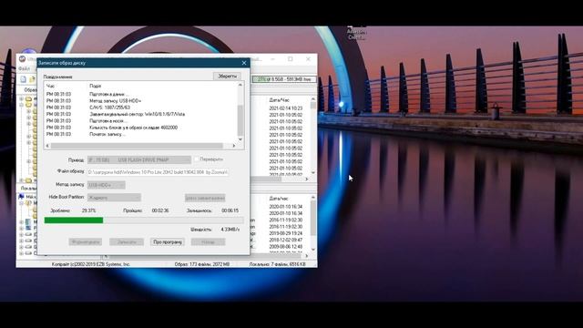Screen dimensions: 583x328
Task: Click lower file list scroll-up arrow
Action: click(x=313, y=198)
